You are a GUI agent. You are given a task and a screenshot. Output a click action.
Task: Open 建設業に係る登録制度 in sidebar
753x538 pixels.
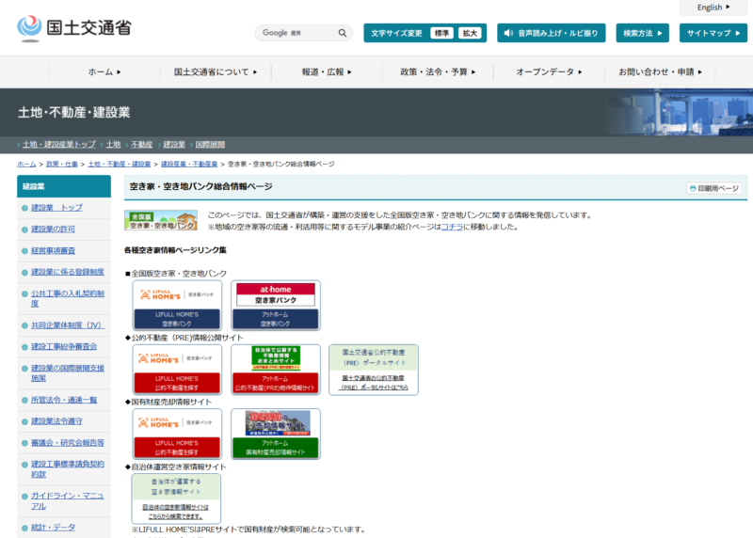[67, 272]
